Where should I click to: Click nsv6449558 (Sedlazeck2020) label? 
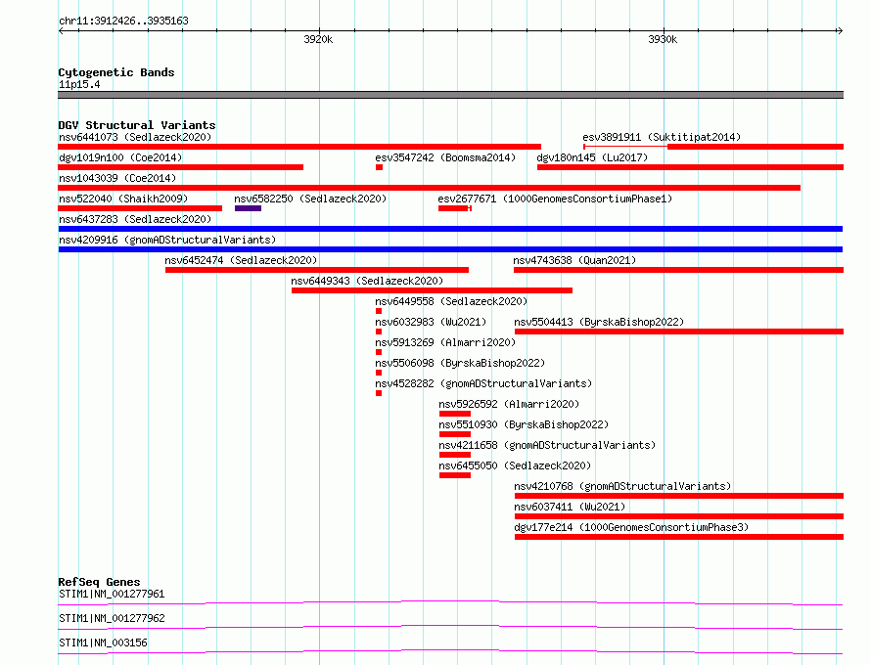[x=451, y=301]
